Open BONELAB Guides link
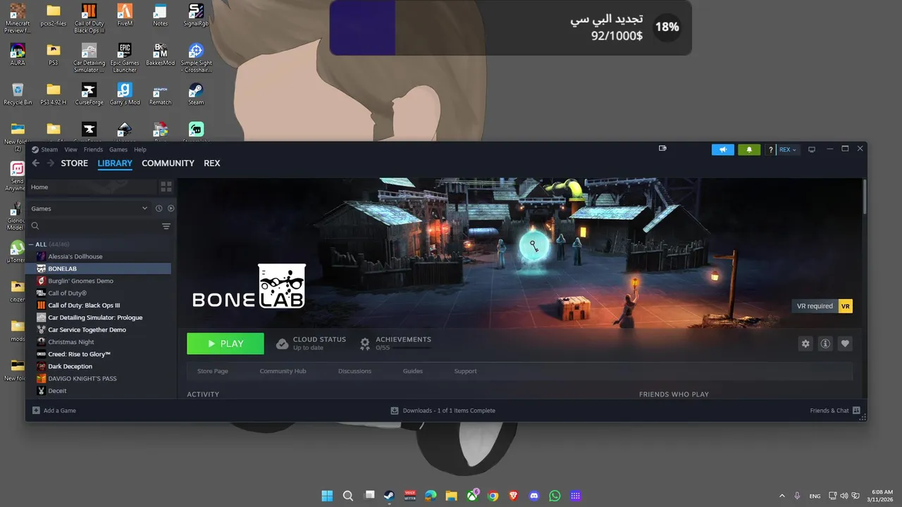Image resolution: width=902 pixels, height=507 pixels. click(413, 371)
